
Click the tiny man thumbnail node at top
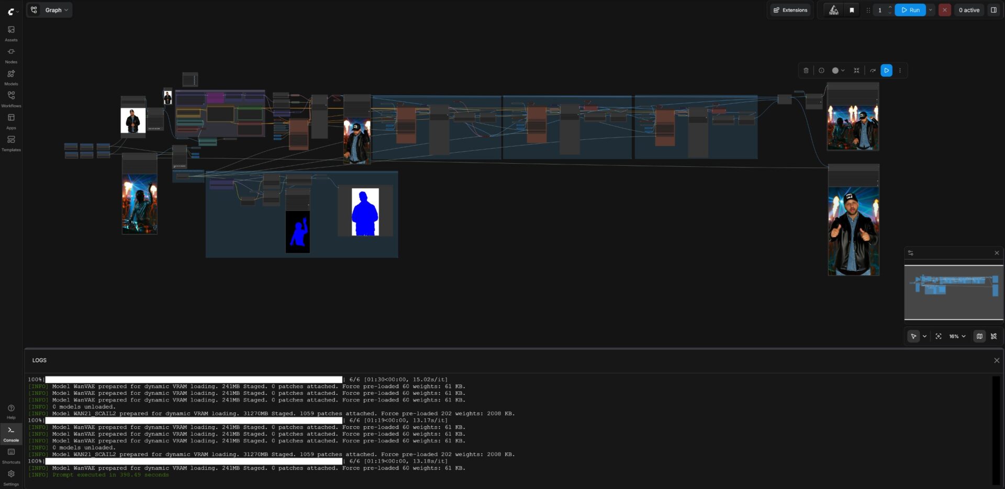tap(167, 97)
